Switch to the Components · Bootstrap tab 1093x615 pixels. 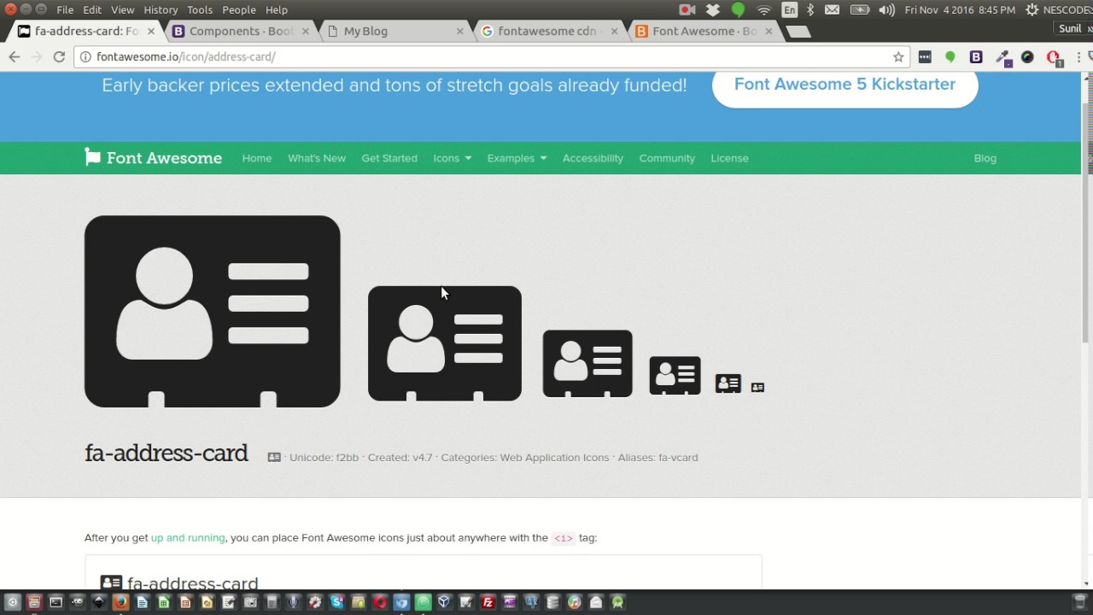[241, 31]
